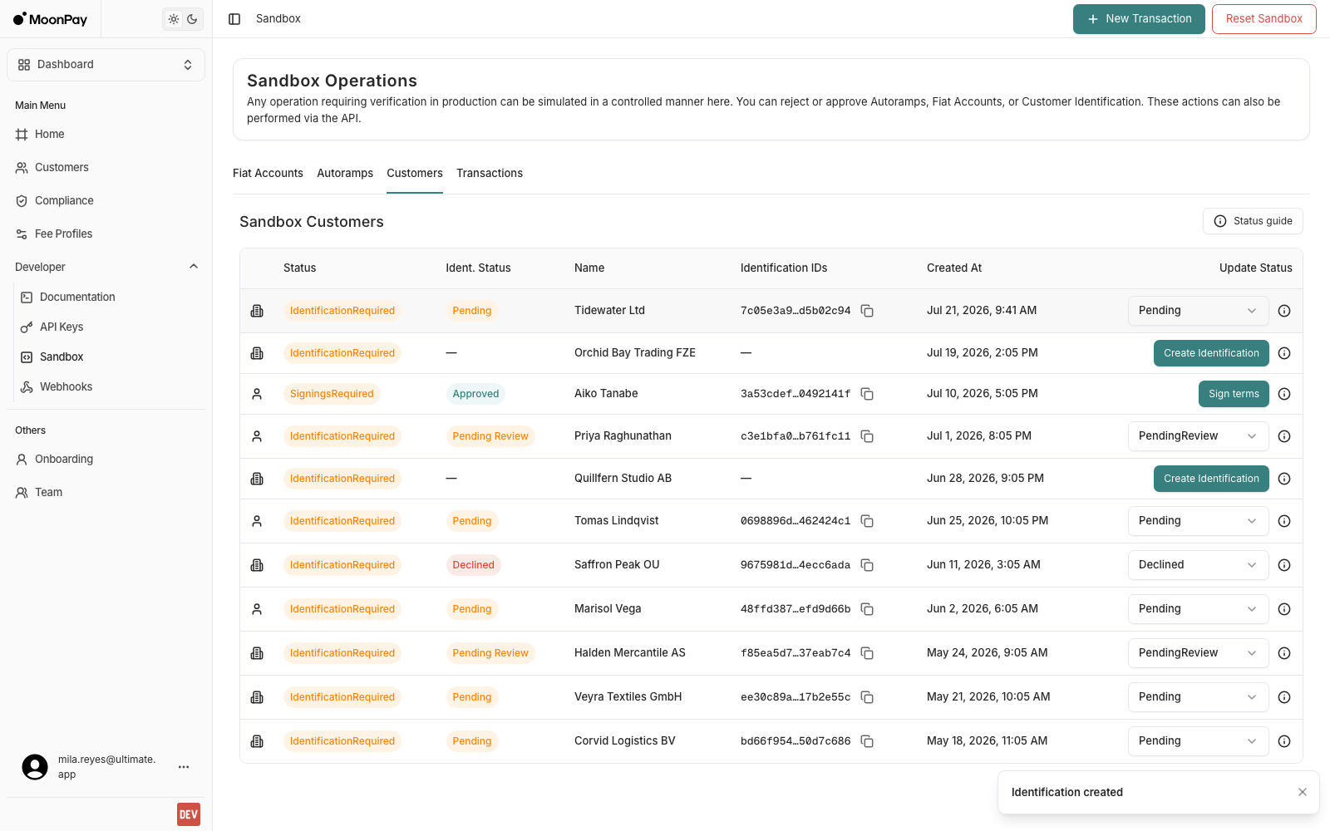The image size is (1330, 831).
Task: Show info icon for Halden Mercantile AS
Action: pyautogui.click(x=1284, y=653)
